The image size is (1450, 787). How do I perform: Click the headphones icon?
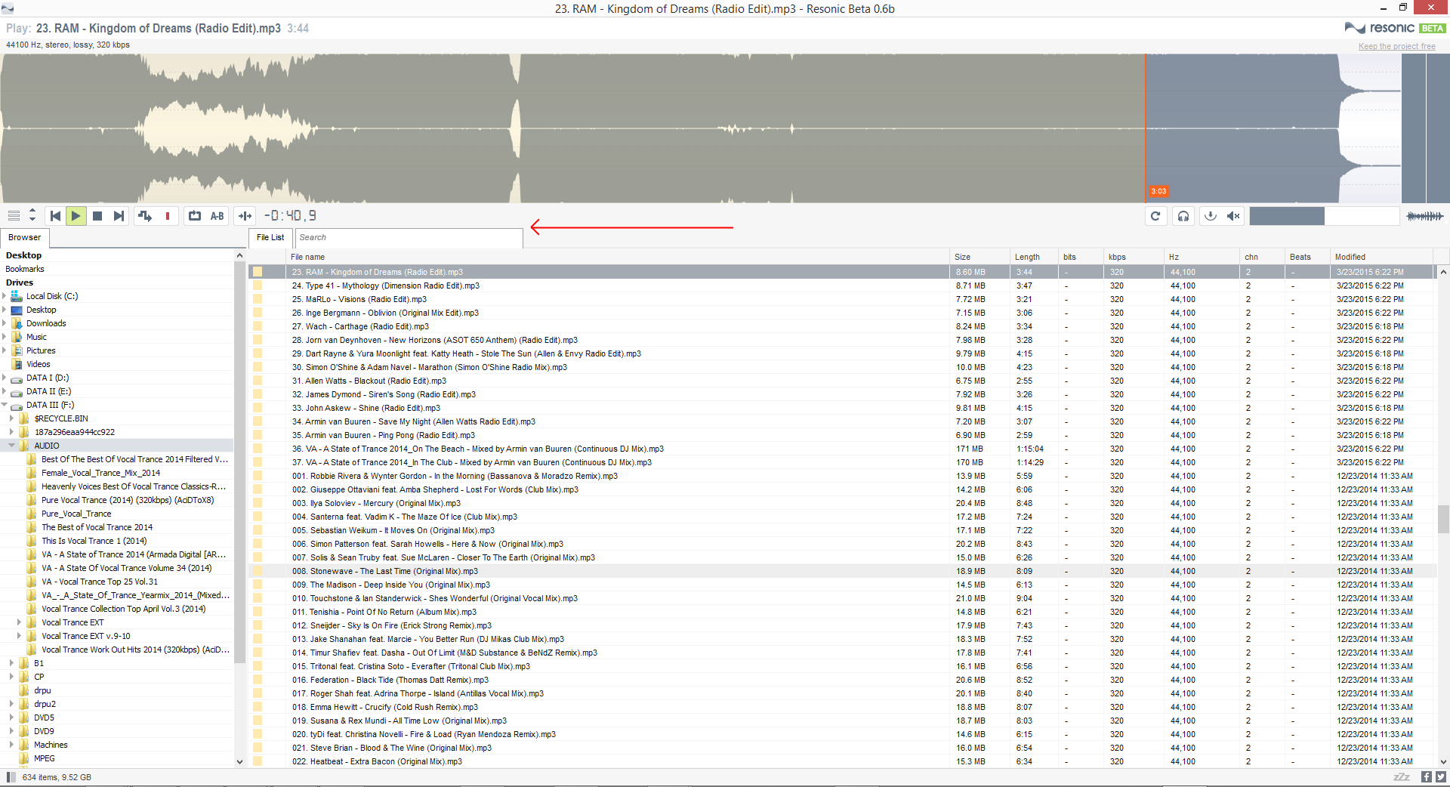(1183, 216)
